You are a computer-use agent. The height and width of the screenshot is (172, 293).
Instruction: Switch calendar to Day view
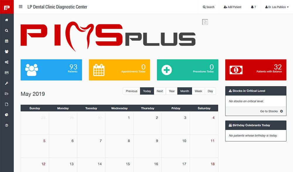pos(210,91)
